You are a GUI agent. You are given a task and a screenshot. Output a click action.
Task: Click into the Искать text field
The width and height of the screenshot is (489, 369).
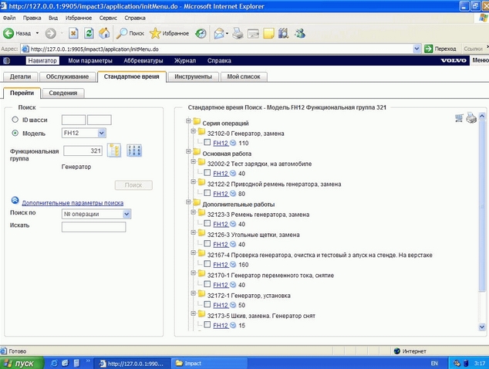94,227
